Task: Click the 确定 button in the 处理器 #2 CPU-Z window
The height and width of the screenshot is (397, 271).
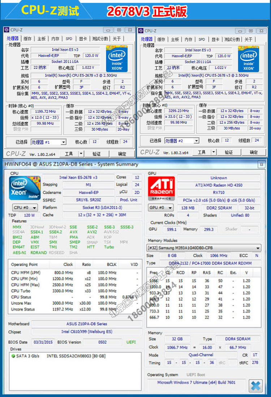Action: click(x=254, y=152)
